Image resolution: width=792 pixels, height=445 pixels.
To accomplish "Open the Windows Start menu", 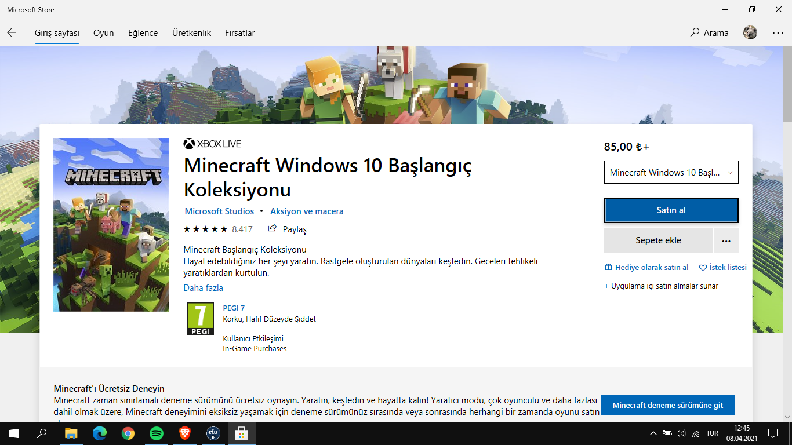I will (x=14, y=433).
